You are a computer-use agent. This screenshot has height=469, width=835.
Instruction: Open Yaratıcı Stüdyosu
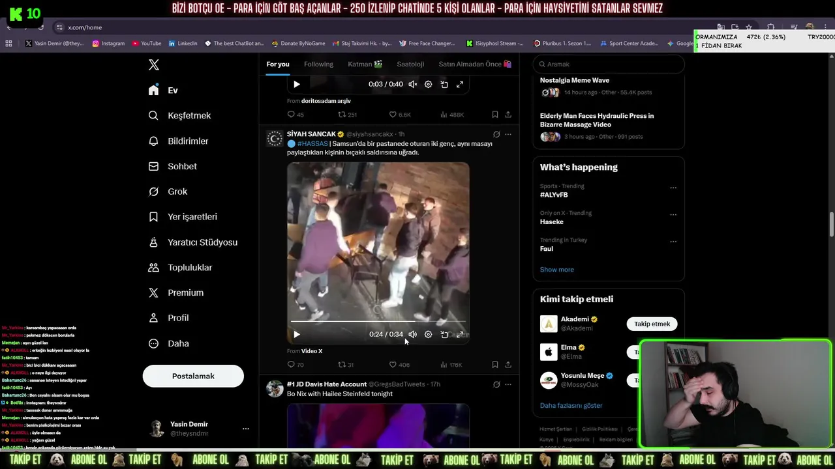(192, 242)
